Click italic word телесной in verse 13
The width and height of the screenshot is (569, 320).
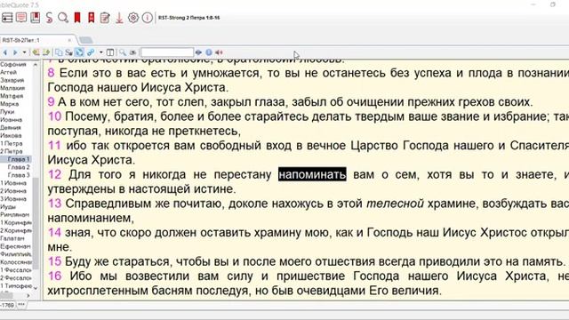point(395,204)
